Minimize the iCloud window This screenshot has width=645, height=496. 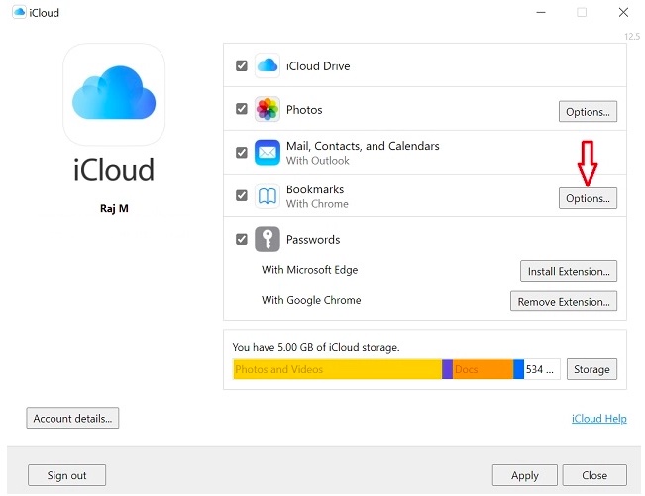[541, 12]
